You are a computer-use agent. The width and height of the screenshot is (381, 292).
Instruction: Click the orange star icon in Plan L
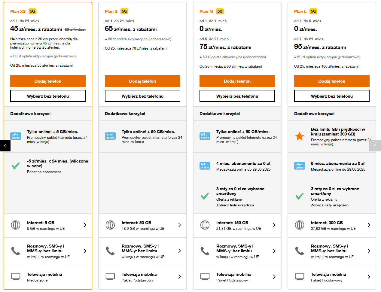point(300,136)
